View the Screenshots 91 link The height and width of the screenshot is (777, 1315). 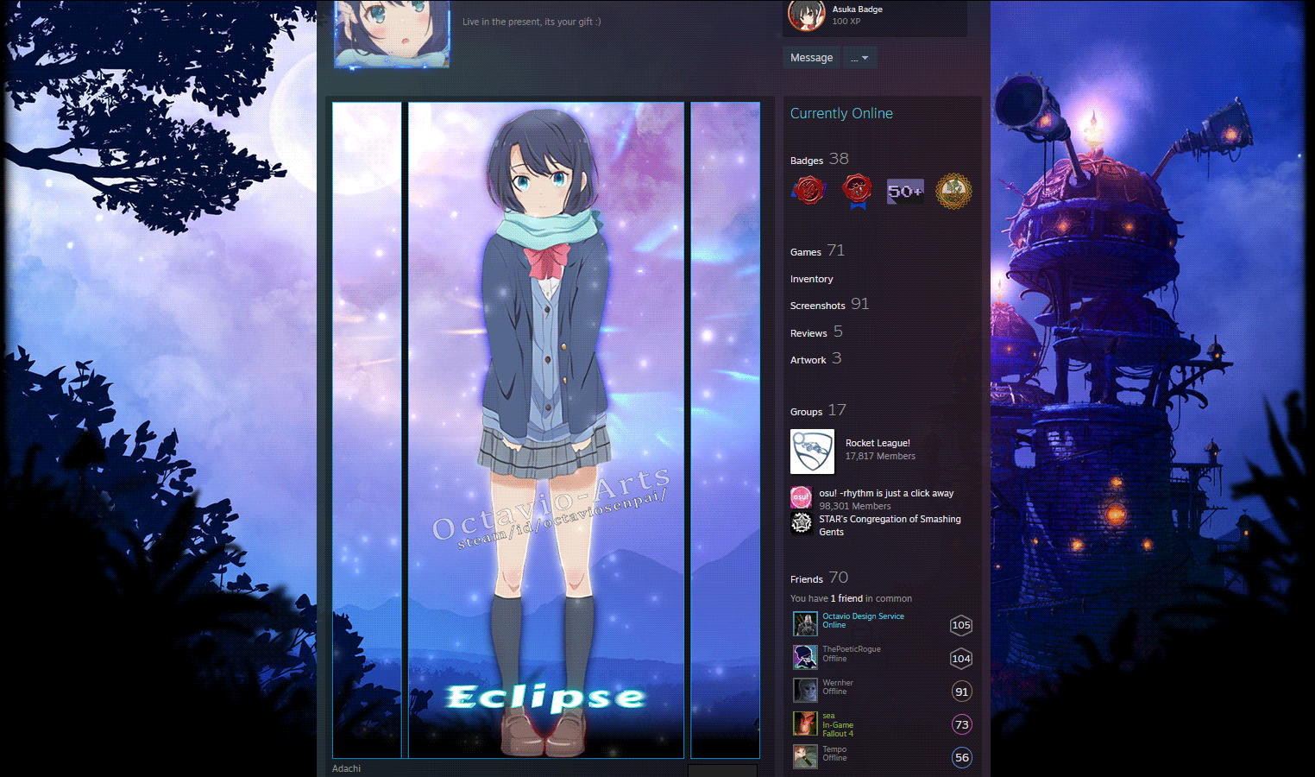[829, 304]
